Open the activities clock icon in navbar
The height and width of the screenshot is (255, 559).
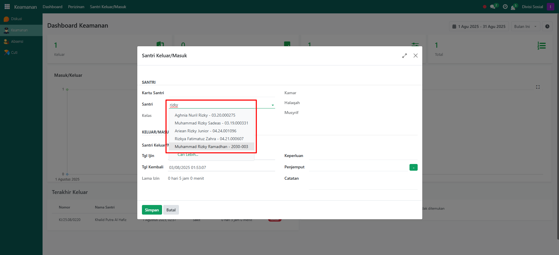point(505,7)
